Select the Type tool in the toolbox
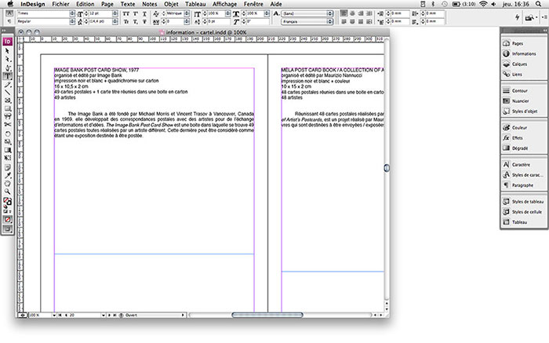The image size is (549, 343). 7,75
